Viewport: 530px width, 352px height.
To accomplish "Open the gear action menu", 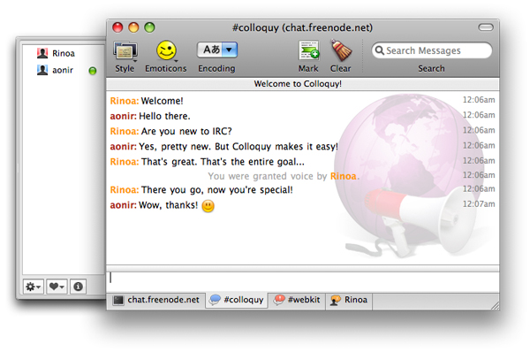I will point(34,287).
